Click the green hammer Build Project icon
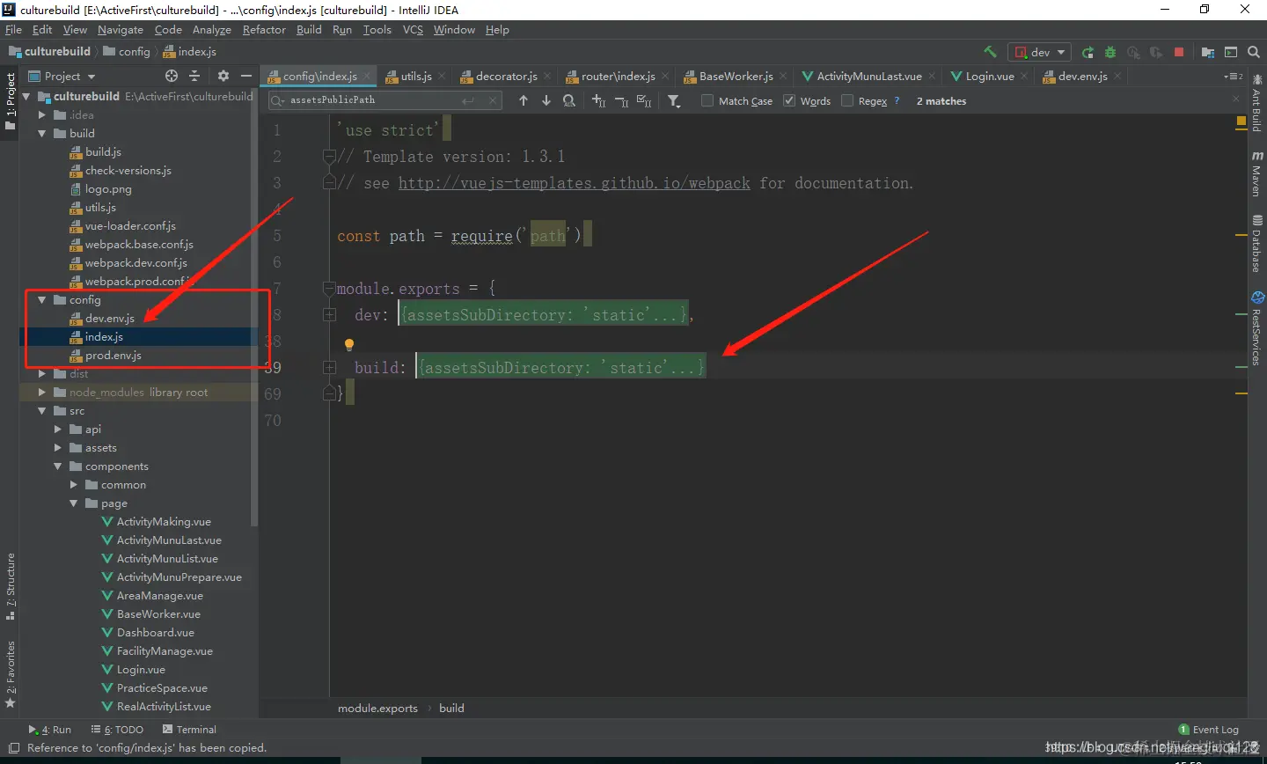Image resolution: width=1267 pixels, height=764 pixels. point(991,52)
